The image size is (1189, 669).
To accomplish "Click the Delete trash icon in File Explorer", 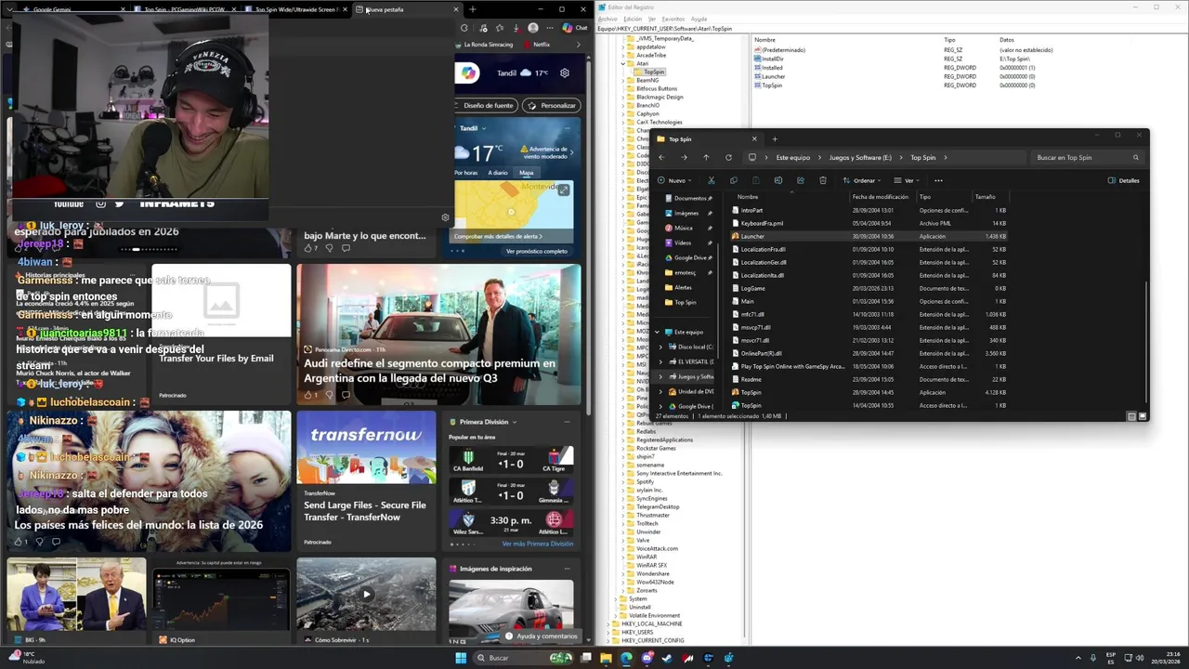I will tap(823, 180).
